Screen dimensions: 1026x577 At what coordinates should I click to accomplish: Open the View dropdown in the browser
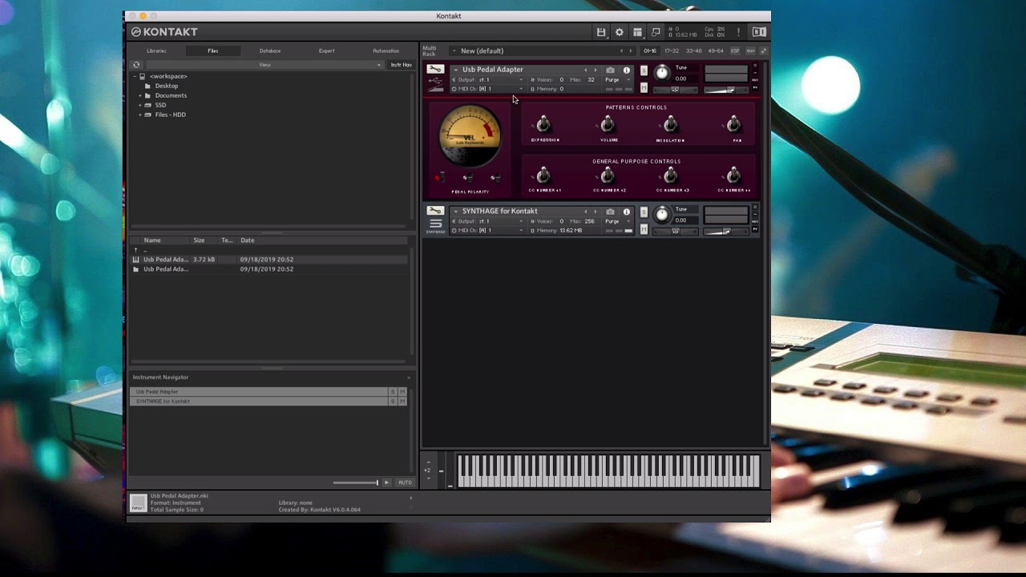click(265, 65)
